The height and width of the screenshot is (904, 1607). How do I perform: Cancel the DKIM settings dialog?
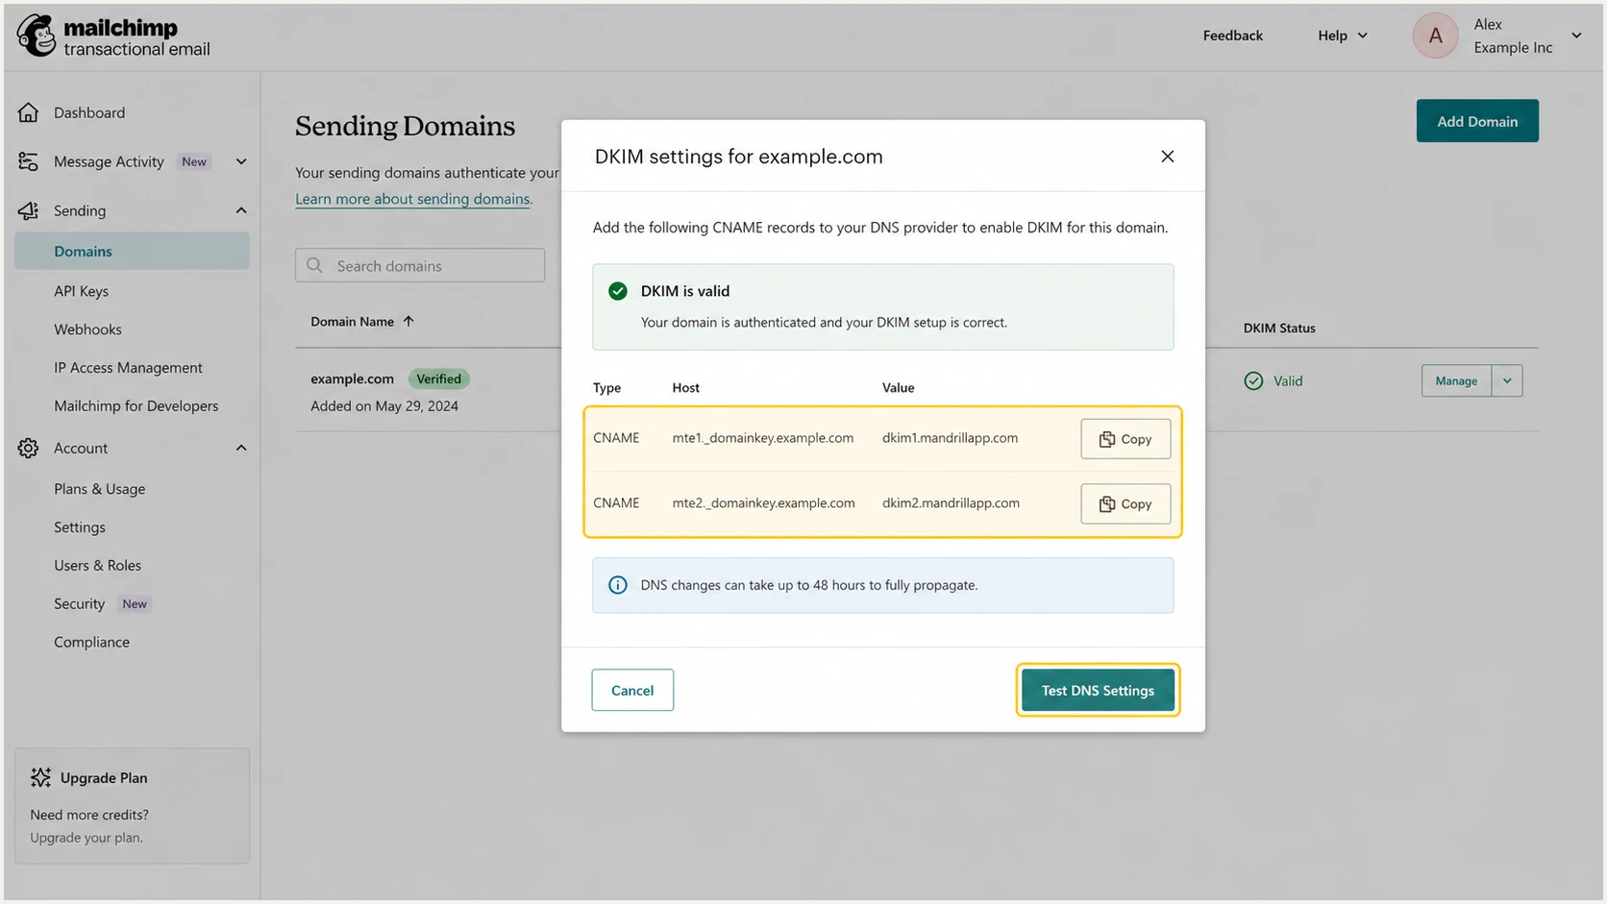632,690
